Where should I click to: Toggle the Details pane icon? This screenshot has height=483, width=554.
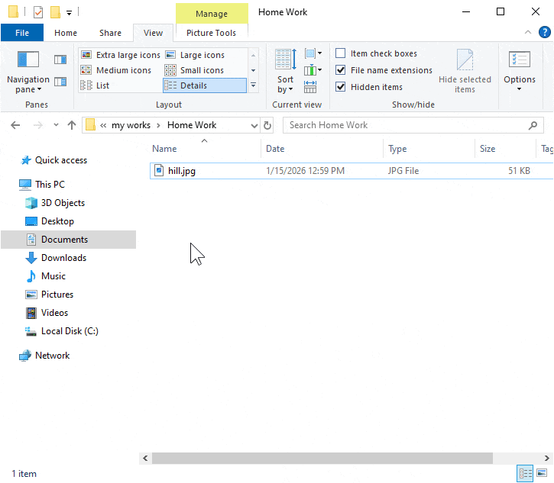(x=60, y=82)
